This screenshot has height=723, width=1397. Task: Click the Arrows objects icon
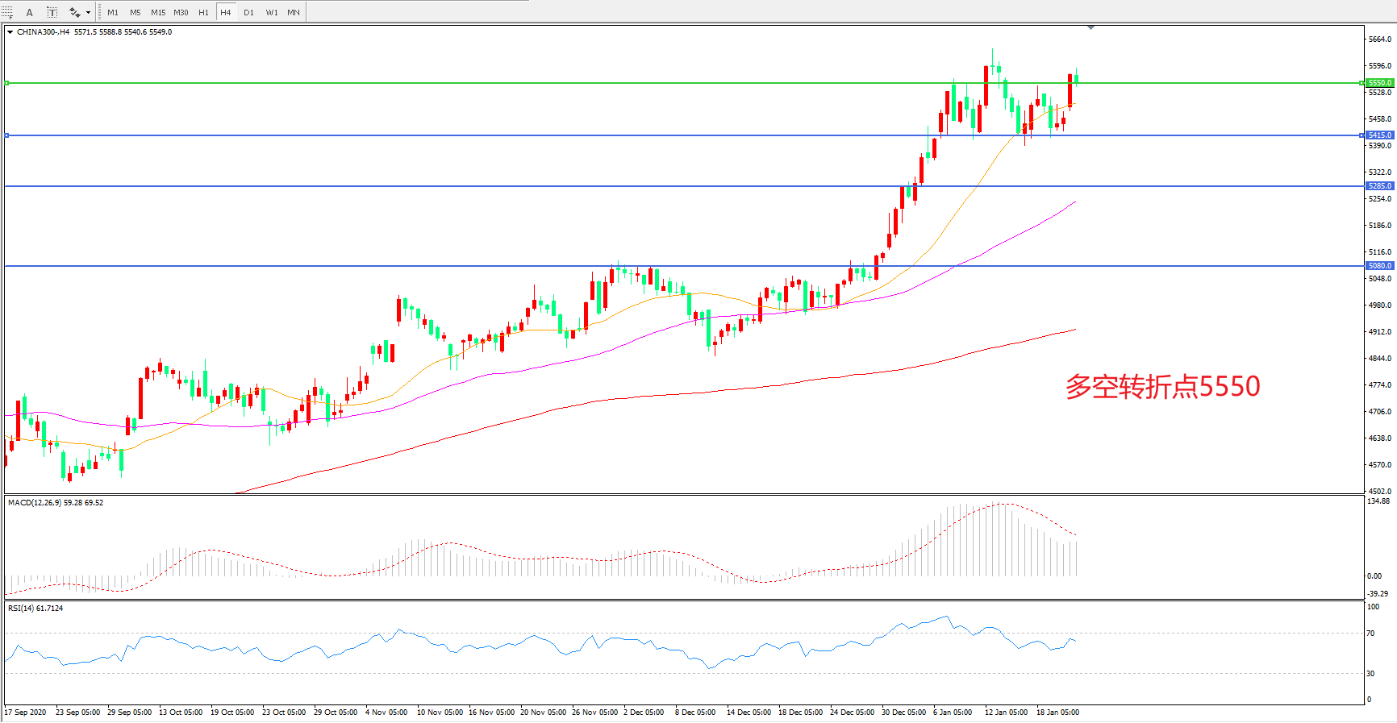(74, 12)
